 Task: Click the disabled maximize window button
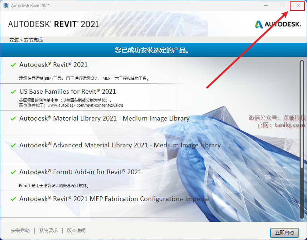point(282,5)
